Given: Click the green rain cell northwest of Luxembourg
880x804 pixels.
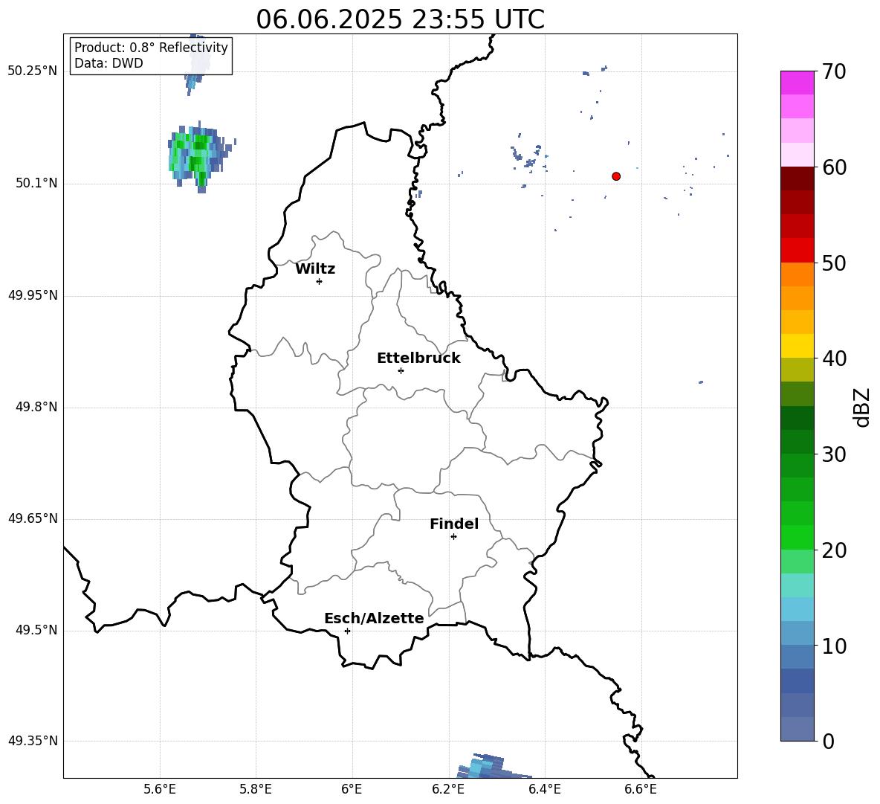Looking at the screenshot, I should pos(199,156).
